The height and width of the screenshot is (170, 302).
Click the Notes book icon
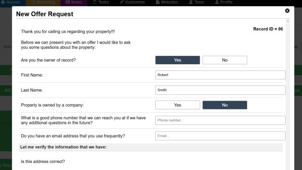pos(68,2)
